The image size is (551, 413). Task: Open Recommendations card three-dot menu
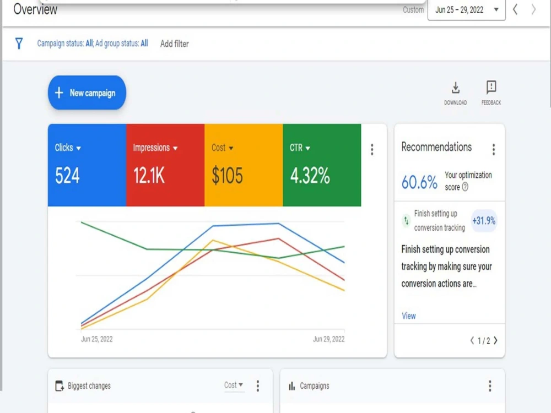(494, 150)
